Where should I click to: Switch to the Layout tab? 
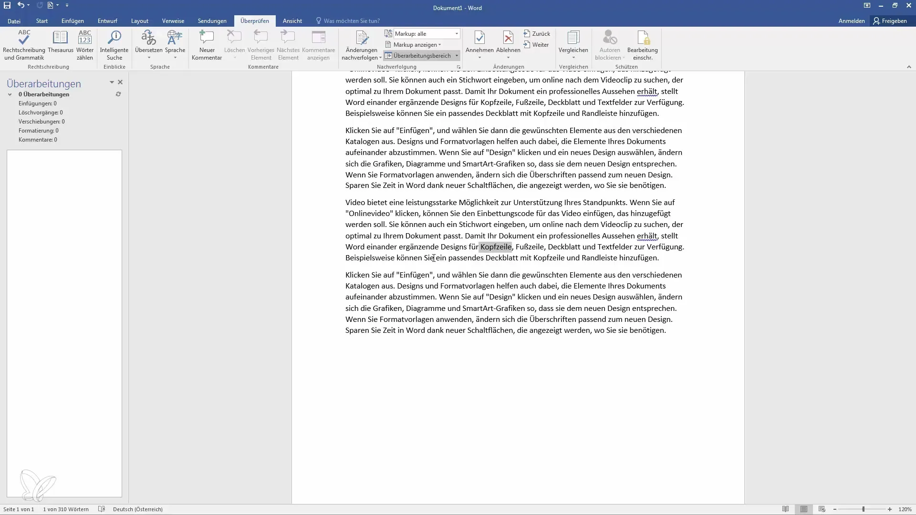coord(140,21)
